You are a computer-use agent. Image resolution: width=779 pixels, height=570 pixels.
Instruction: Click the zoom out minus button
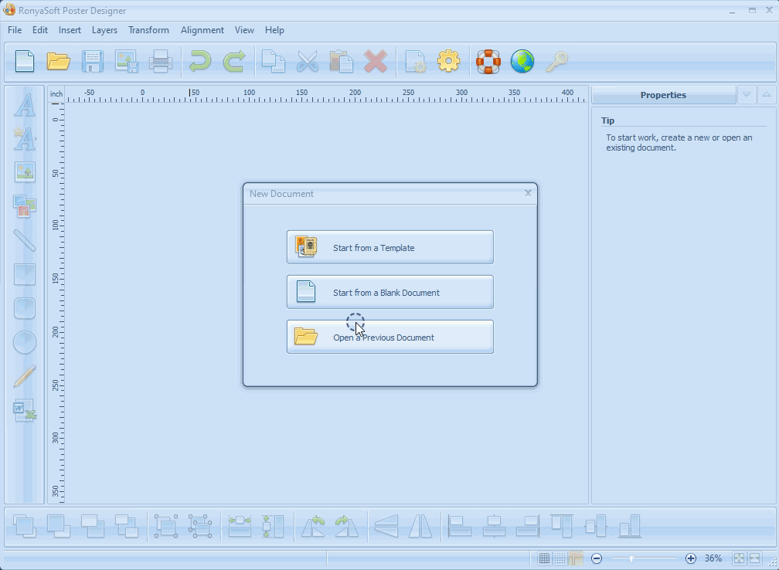(597, 558)
